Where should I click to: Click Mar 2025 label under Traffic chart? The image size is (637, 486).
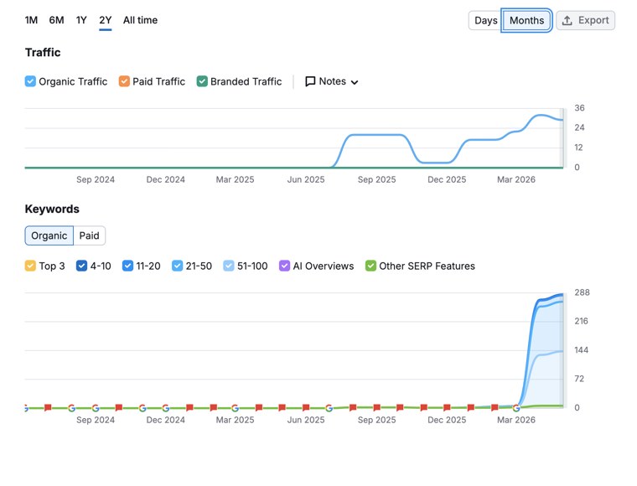(x=235, y=179)
